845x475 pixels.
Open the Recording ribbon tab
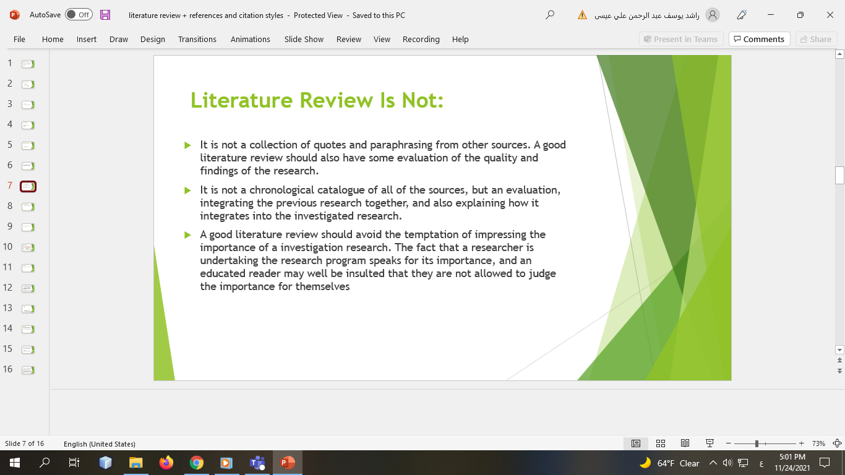pos(421,39)
